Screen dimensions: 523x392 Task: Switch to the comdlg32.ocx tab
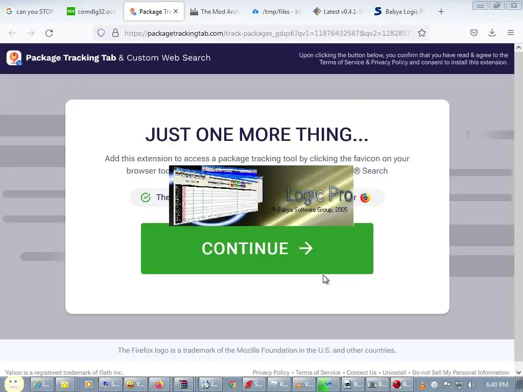tap(91, 11)
